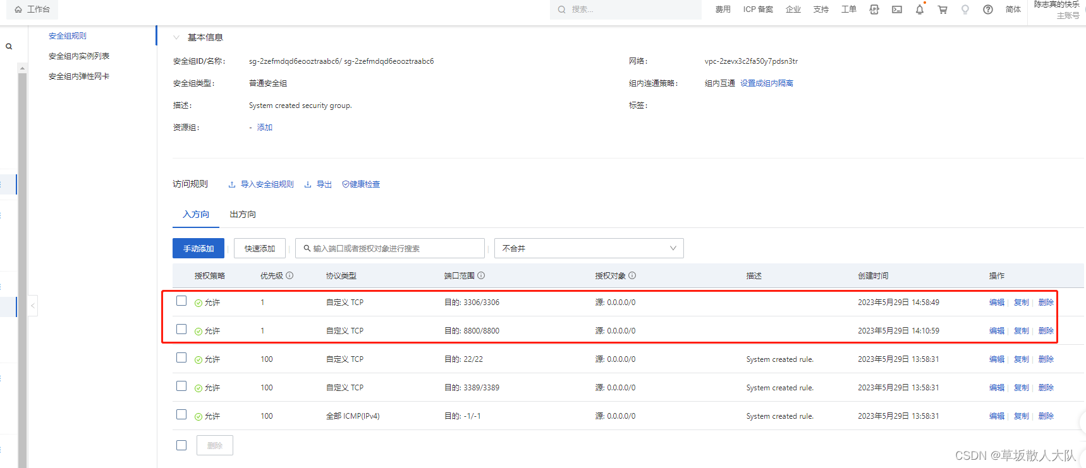Viewport: 1086px width, 468px height.
Task: Copy the 3306 port rule
Action: pyautogui.click(x=1022, y=303)
